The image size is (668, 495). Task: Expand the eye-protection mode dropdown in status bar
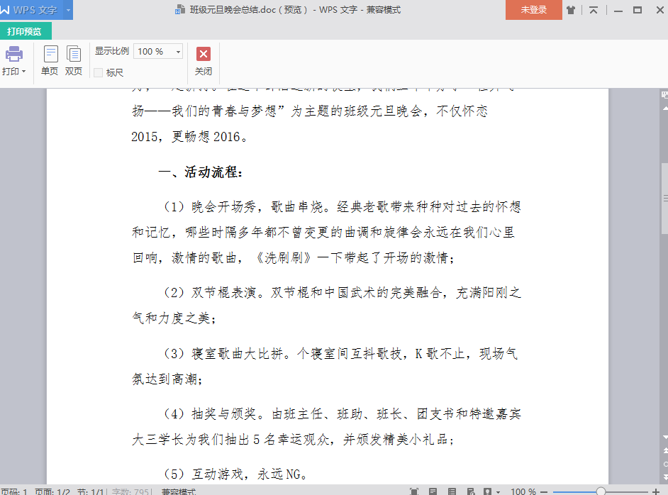[x=498, y=491]
